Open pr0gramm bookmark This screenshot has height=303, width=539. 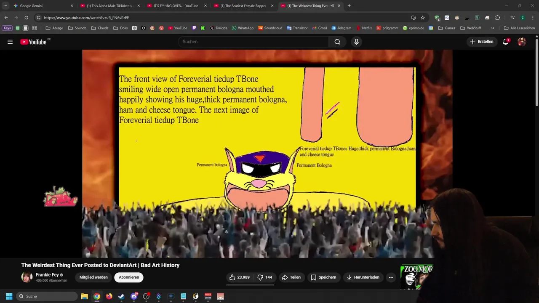pos(387,28)
